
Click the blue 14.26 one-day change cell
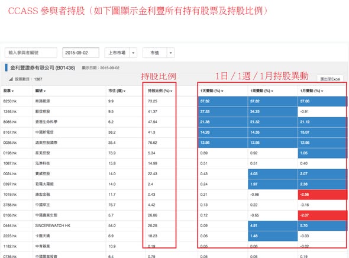223,132
